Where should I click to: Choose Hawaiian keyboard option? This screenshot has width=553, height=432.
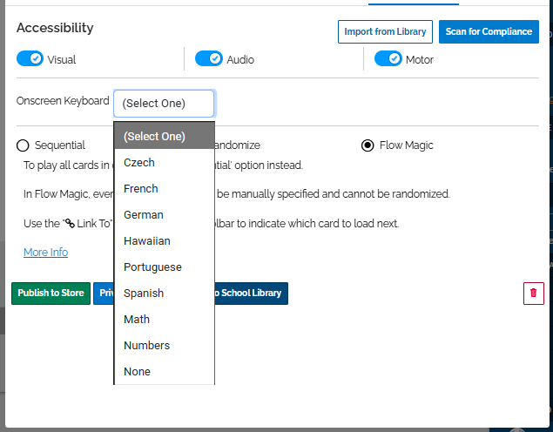click(x=165, y=241)
